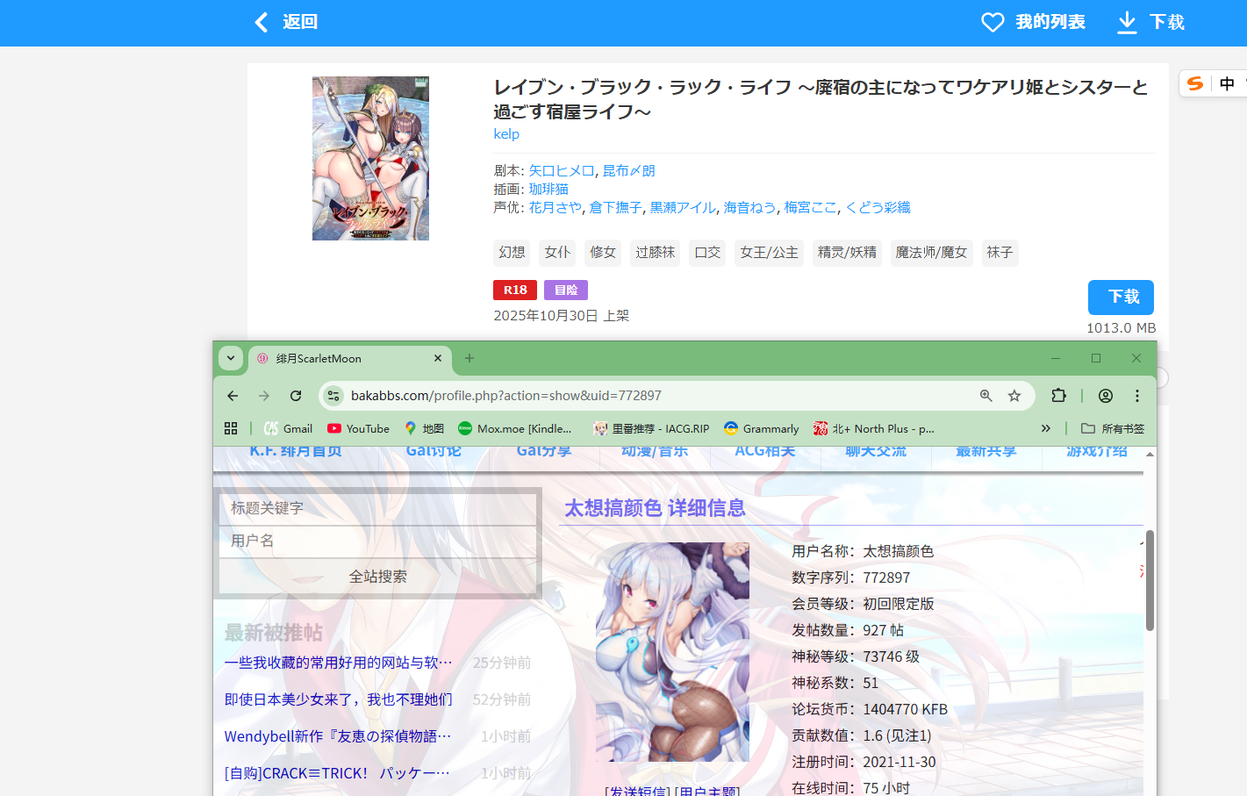Click the 全站搜索 search button
The image size is (1247, 796).
pos(377,577)
